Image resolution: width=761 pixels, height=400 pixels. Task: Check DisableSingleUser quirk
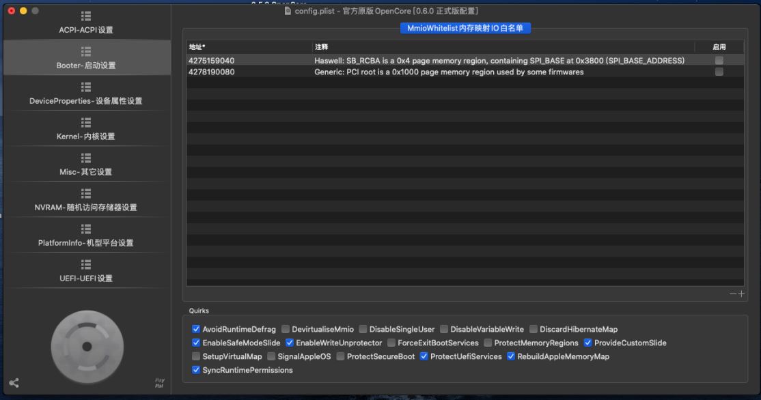[363, 329]
